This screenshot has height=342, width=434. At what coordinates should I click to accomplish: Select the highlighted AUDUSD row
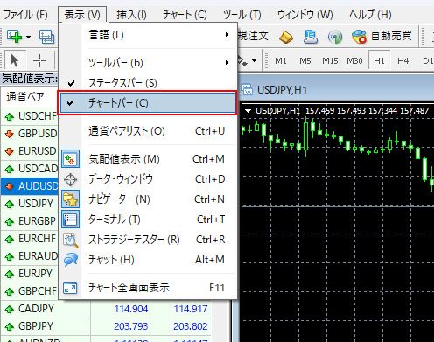pos(30,186)
